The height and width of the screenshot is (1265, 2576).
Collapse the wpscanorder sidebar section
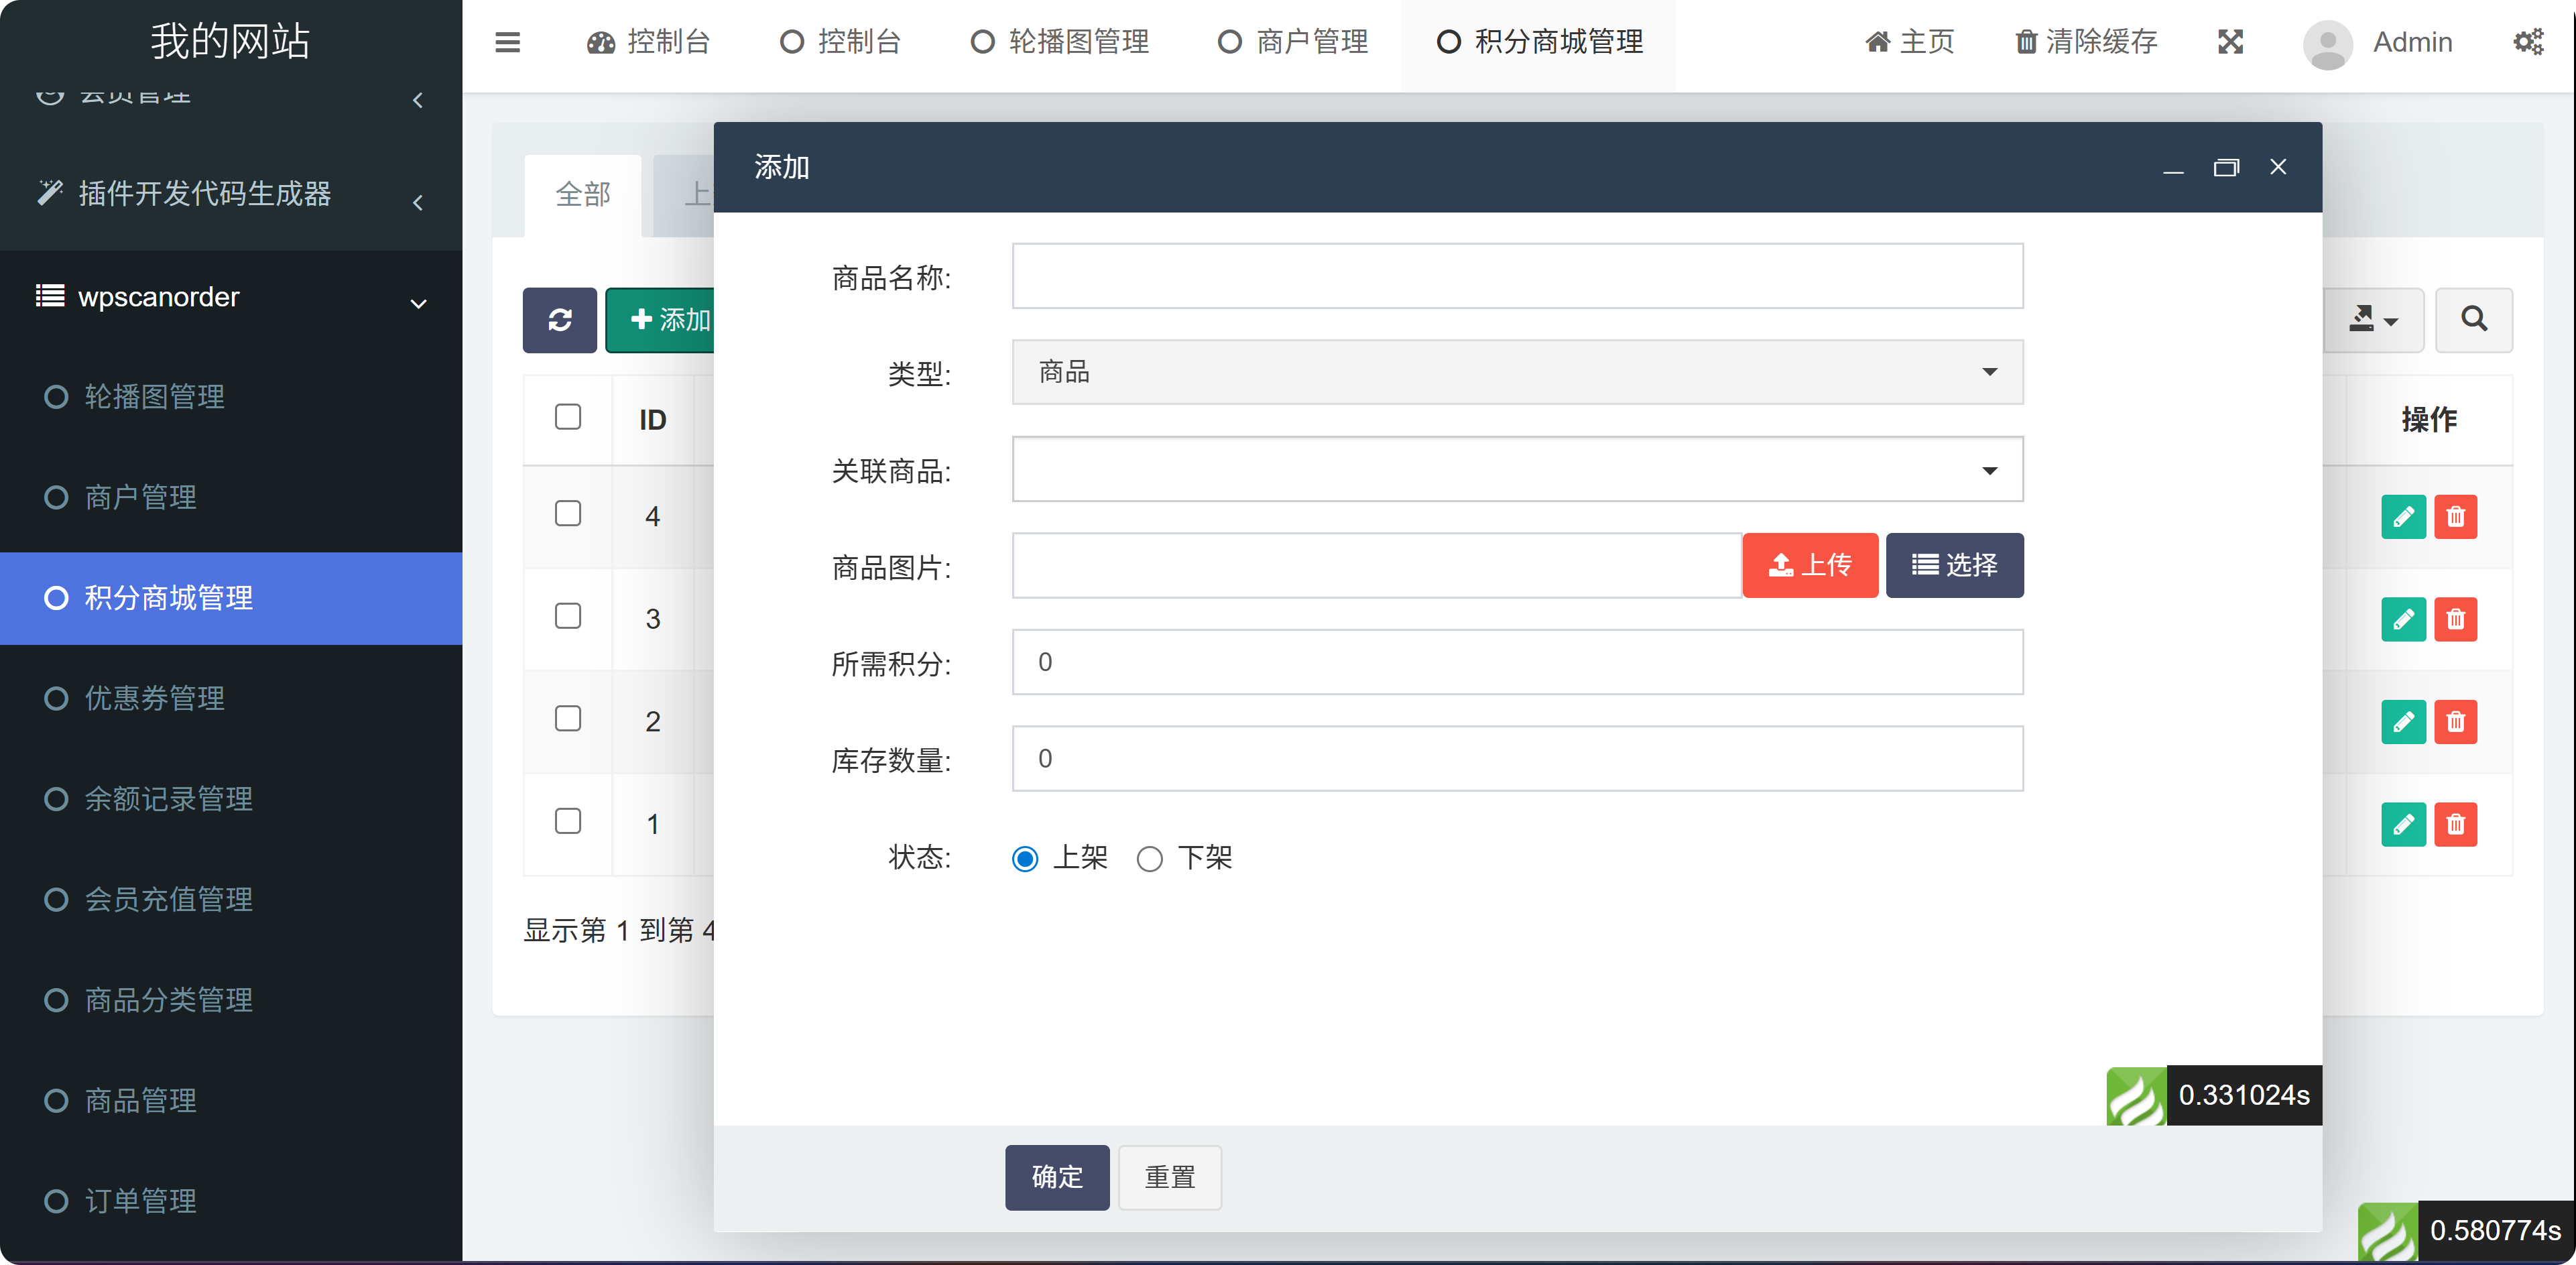pos(418,302)
